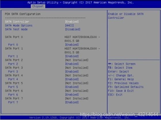Click SATA Port 2 [Not Installed] status
Image resolution: width=161 pixels, height=120 pixels.
[77, 60]
